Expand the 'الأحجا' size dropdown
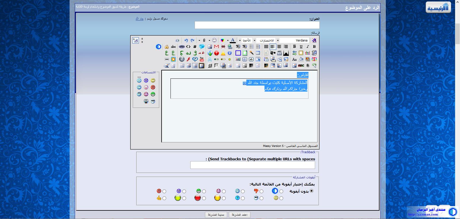 click(x=240, y=40)
